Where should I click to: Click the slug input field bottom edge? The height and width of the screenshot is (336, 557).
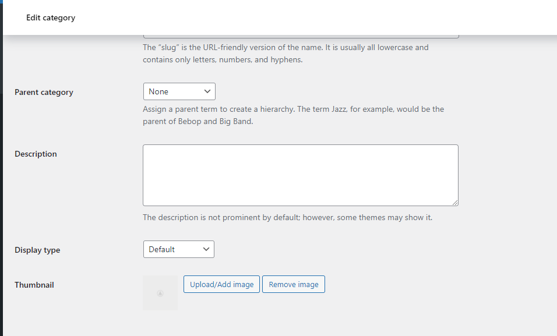click(301, 37)
